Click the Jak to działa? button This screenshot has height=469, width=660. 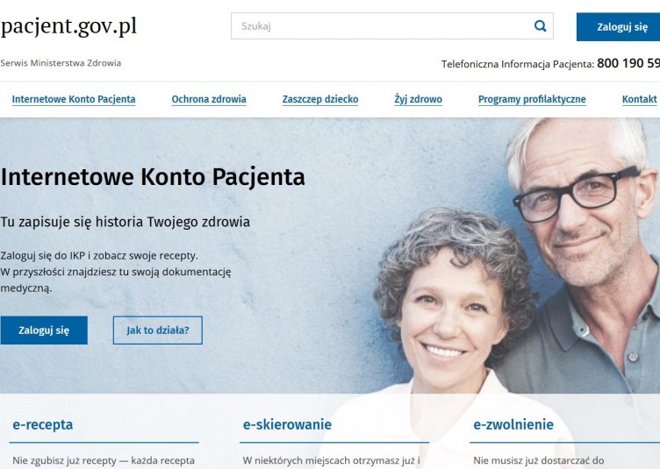[x=158, y=330]
